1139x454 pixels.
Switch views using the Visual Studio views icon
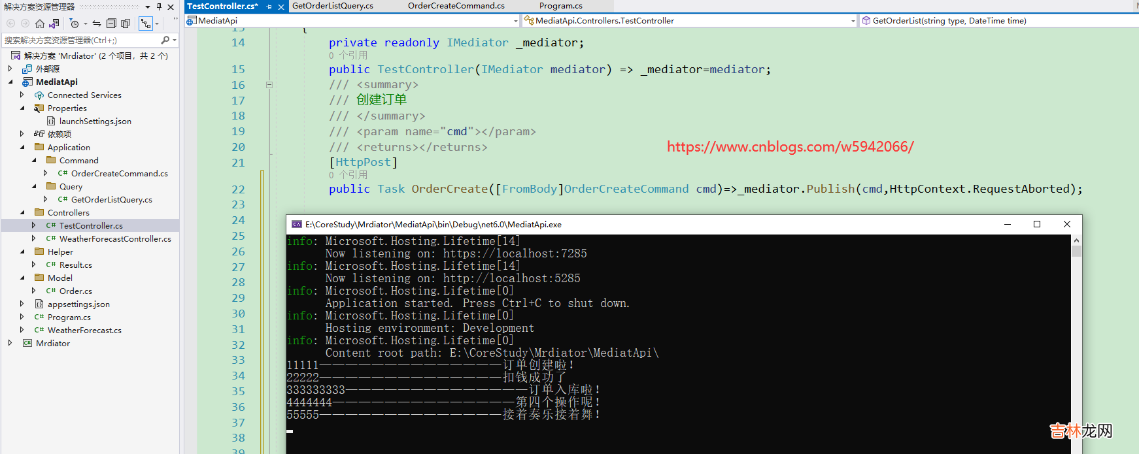coord(54,24)
